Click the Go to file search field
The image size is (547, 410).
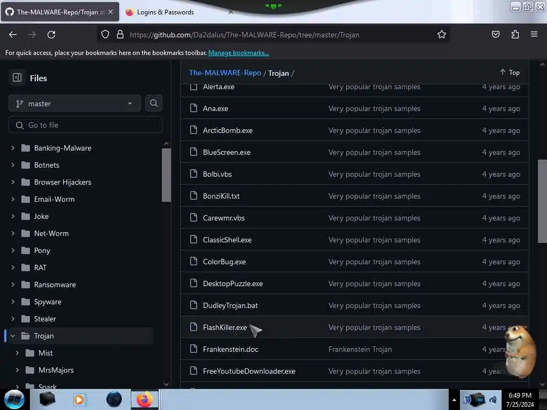(85, 125)
